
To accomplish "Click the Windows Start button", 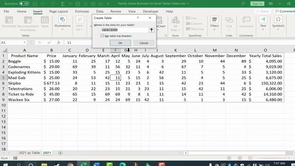I will click(6, 164).
